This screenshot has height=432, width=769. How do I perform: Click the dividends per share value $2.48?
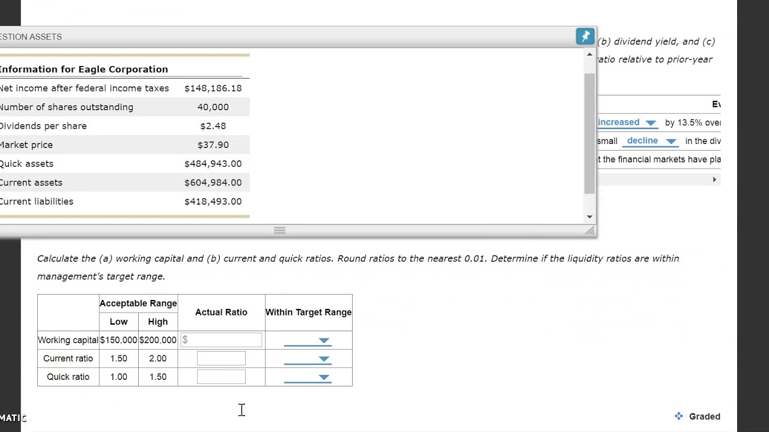click(213, 126)
